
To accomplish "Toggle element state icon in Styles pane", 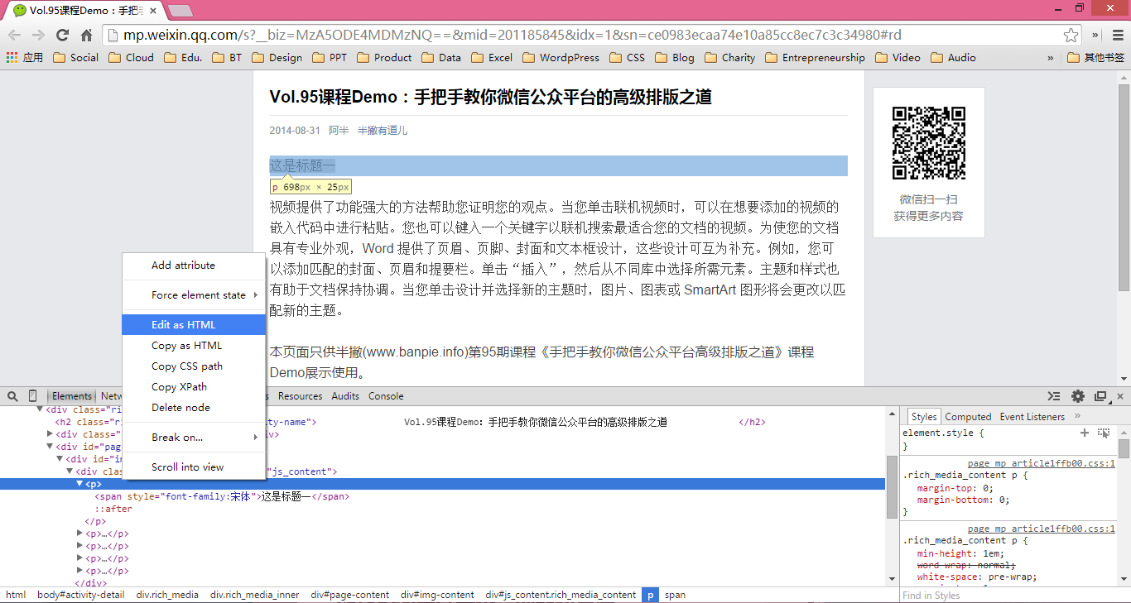I will tap(1104, 433).
